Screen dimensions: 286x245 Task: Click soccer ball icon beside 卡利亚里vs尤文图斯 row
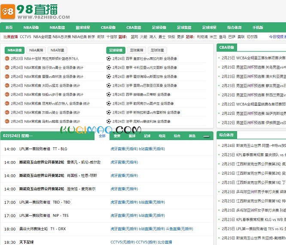(x=109, y=68)
